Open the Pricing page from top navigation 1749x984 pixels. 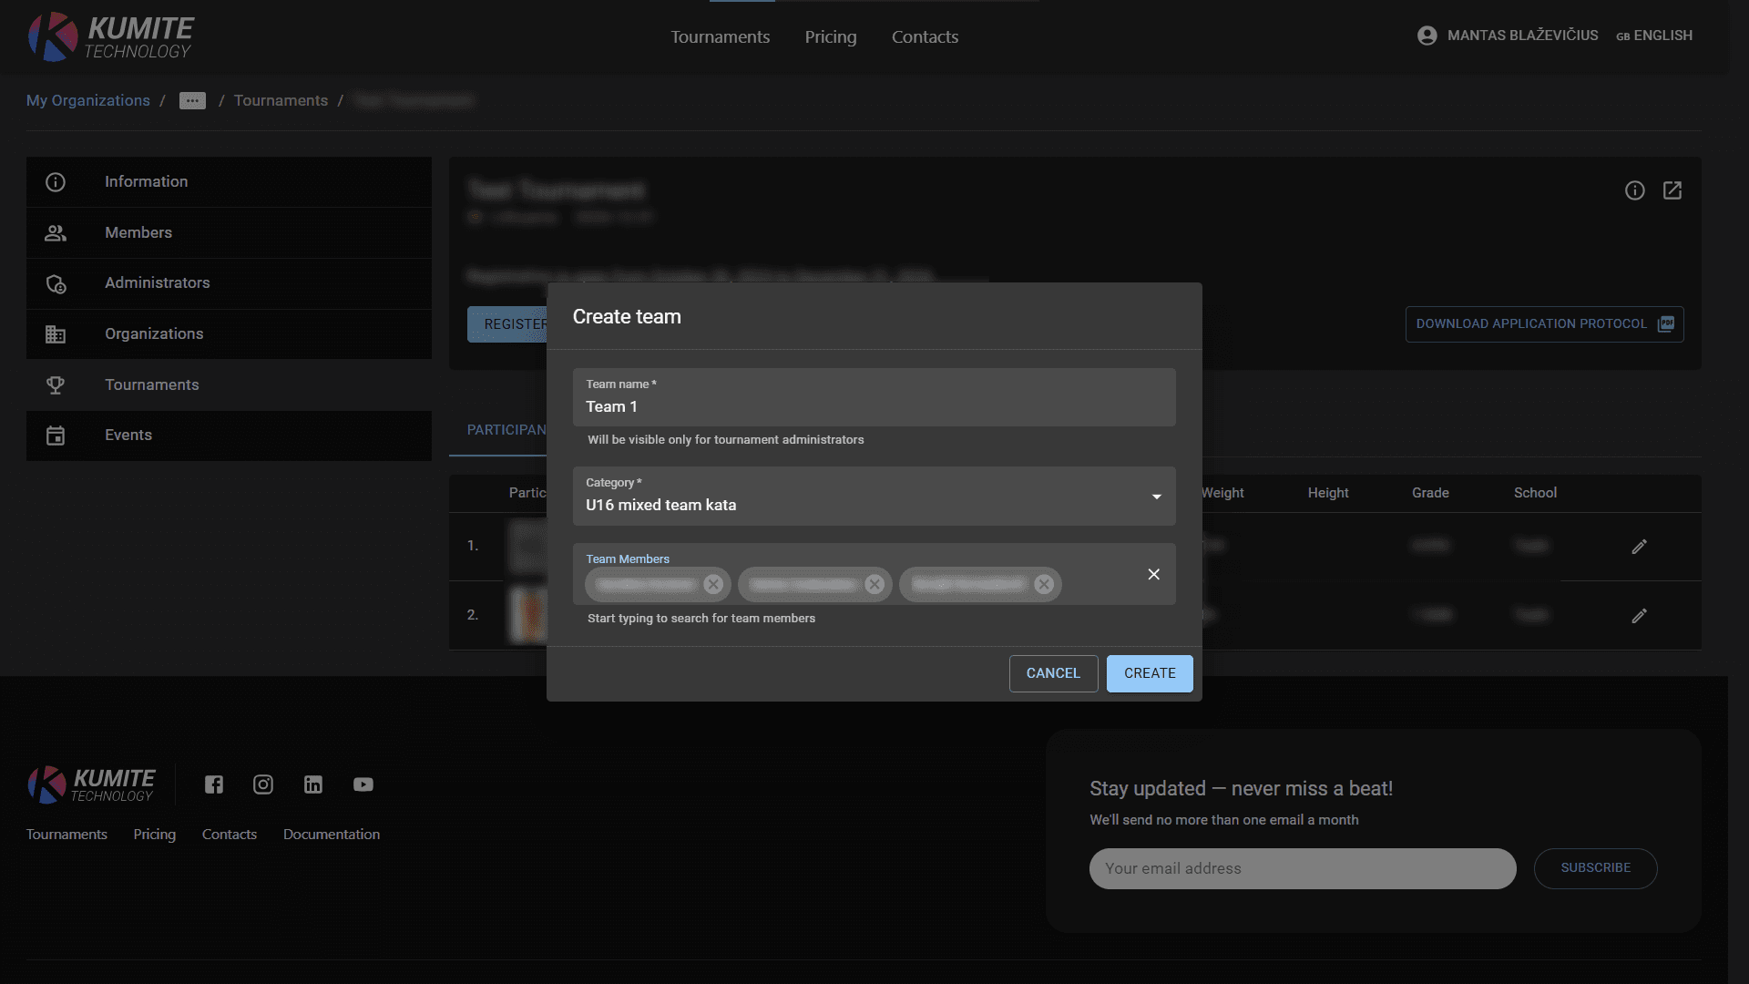point(830,36)
